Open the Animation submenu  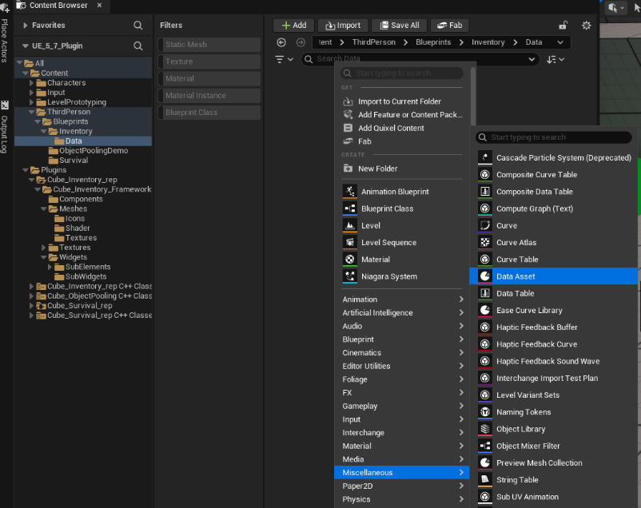(401, 300)
